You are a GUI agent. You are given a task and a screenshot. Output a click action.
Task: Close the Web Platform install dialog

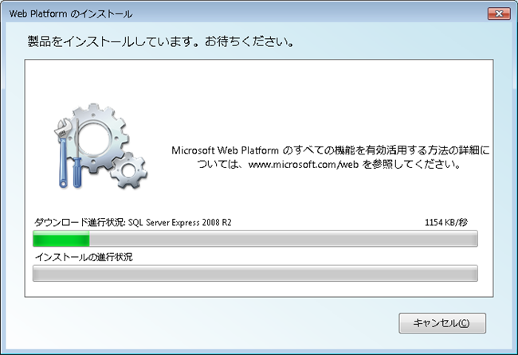point(499,14)
